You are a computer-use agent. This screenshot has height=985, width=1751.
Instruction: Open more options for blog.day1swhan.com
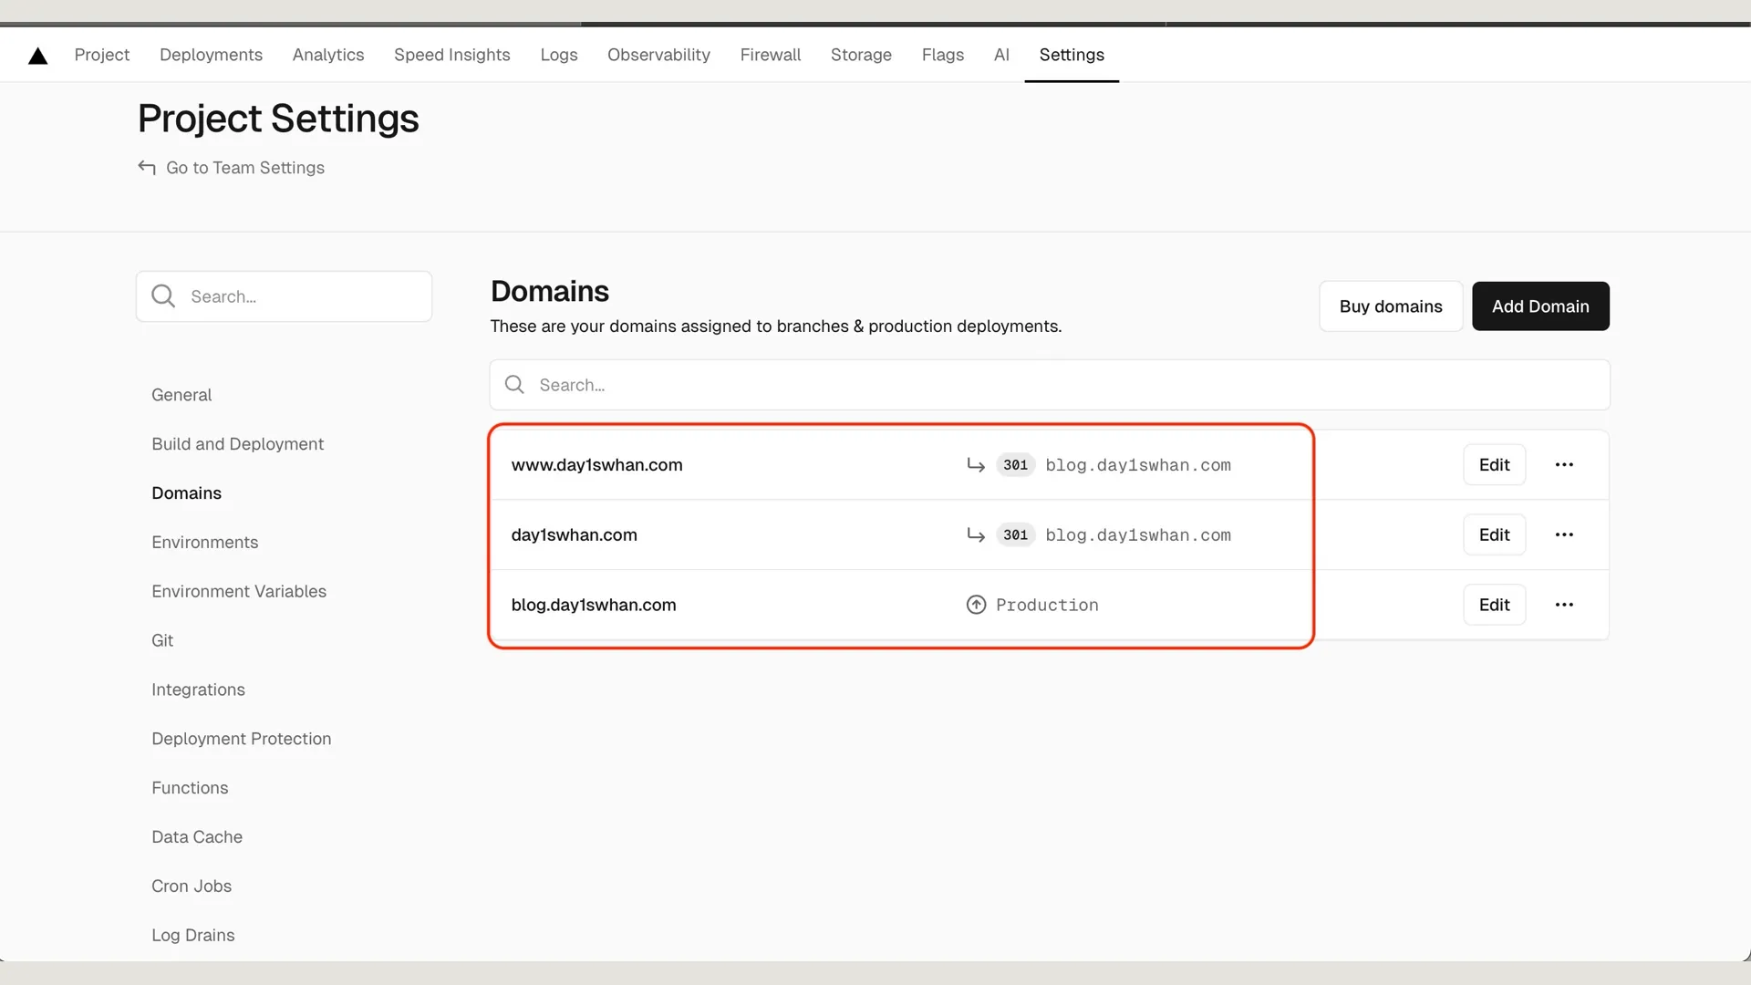coord(1564,605)
